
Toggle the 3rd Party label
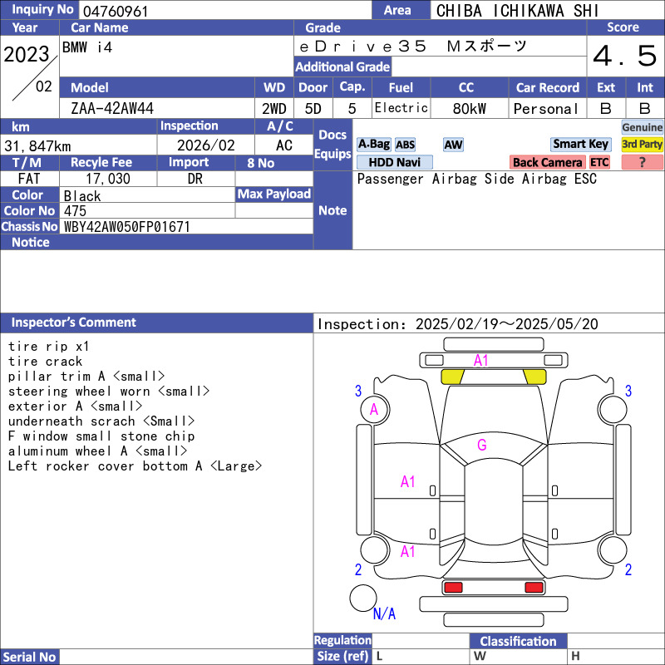(x=642, y=145)
